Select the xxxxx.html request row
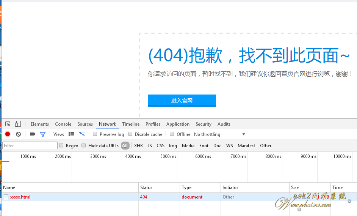 point(20,197)
